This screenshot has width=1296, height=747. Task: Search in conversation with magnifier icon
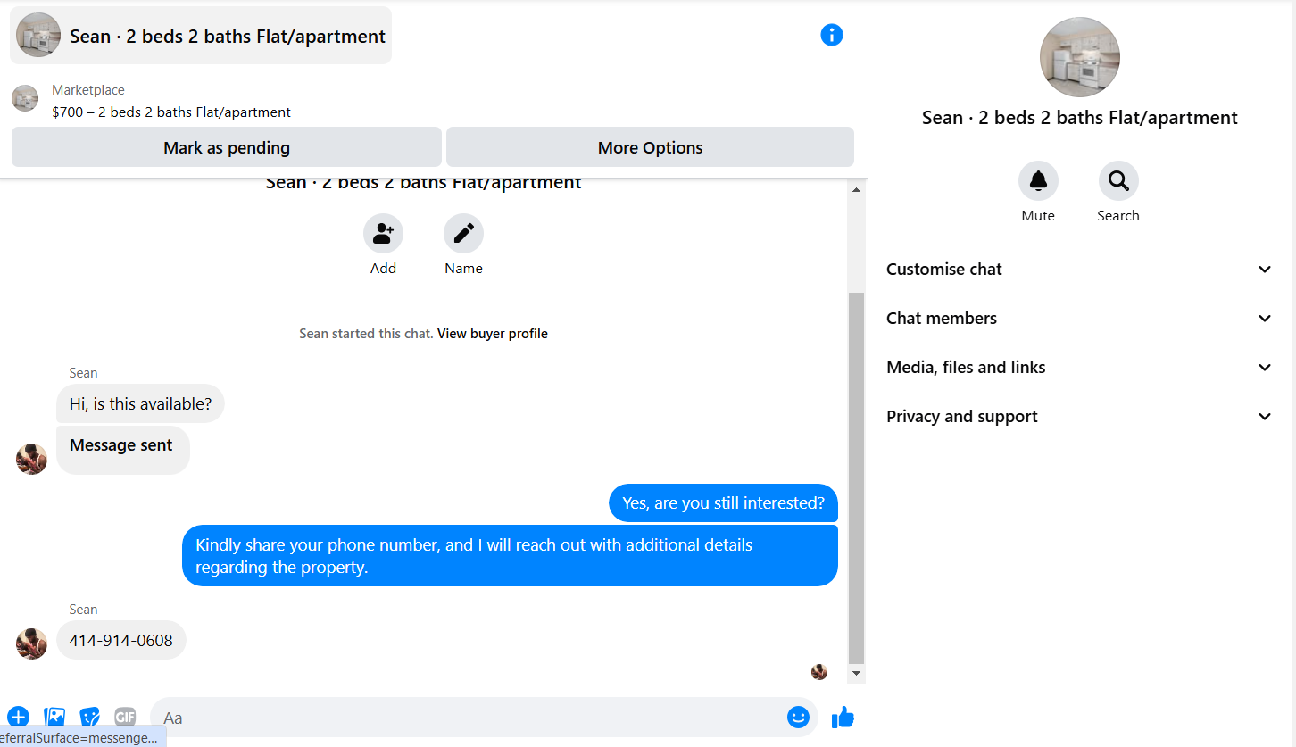coord(1118,181)
